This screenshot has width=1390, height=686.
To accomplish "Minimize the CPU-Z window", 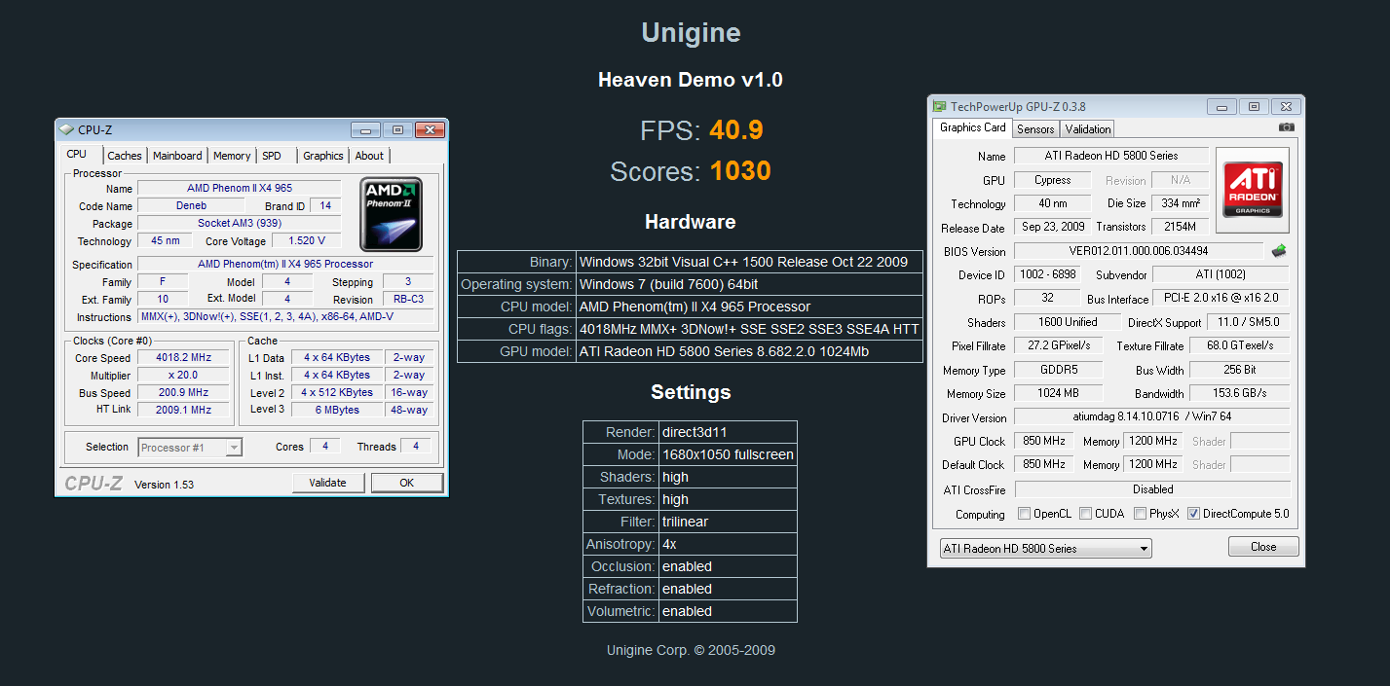I will point(366,129).
